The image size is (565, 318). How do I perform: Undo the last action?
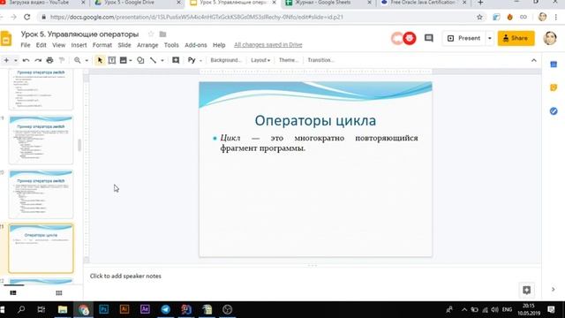(26, 60)
